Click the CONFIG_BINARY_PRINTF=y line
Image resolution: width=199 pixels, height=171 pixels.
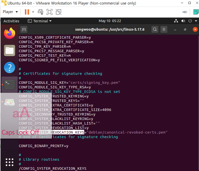click(44, 146)
